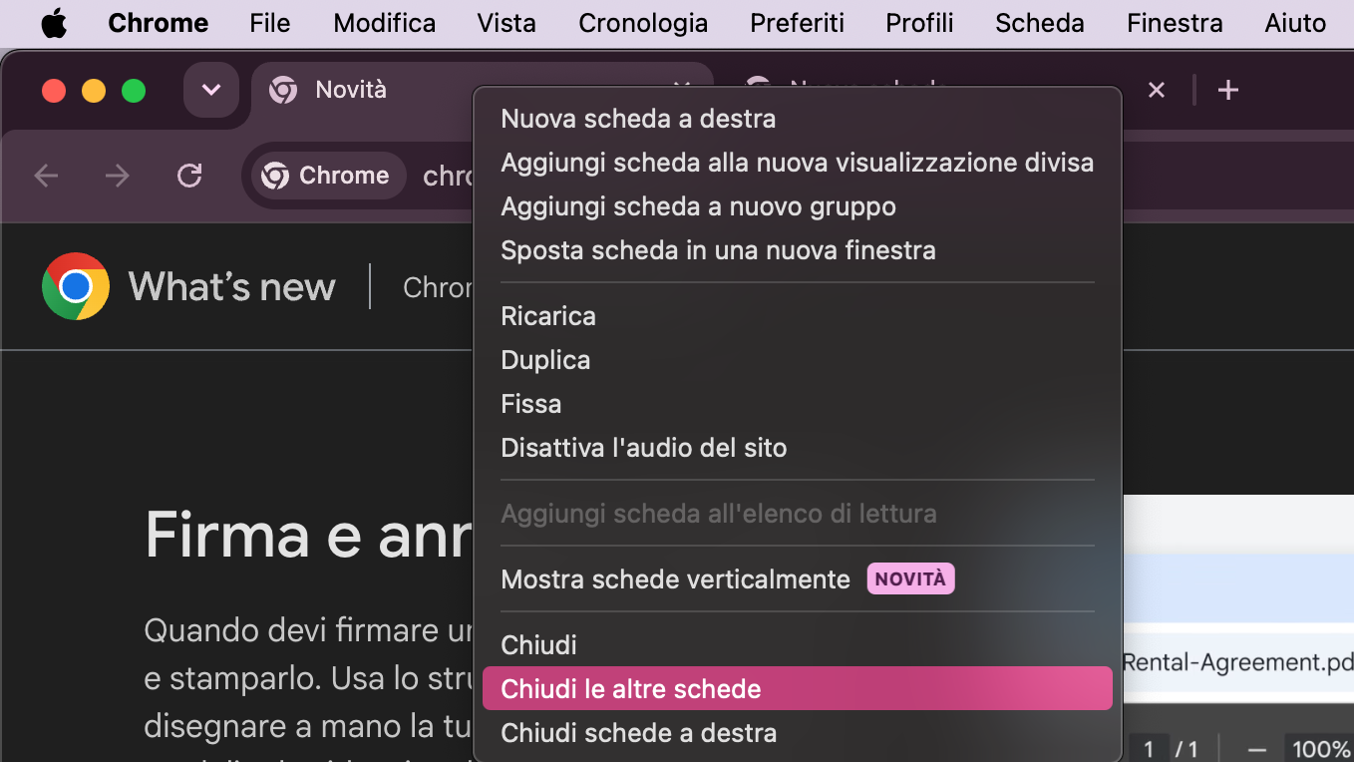Open the Scheda menu
The image size is (1354, 762).
coord(1040,23)
